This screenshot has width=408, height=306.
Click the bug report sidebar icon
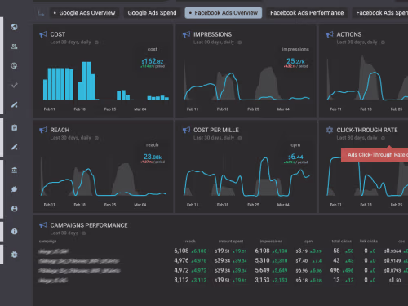pos(15,255)
